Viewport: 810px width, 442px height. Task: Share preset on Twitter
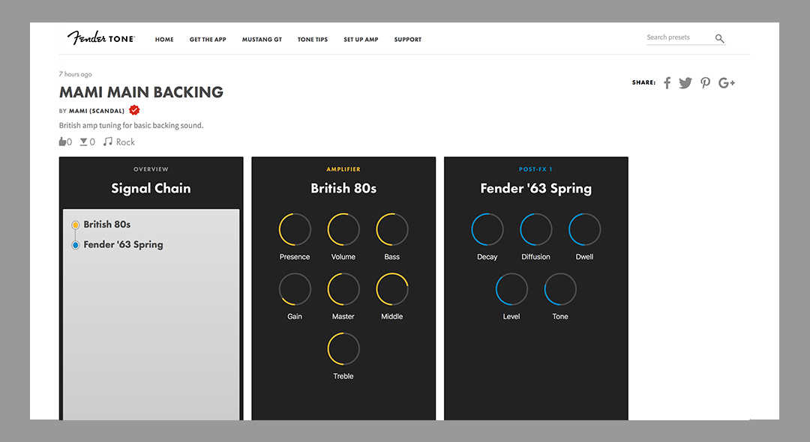click(685, 82)
